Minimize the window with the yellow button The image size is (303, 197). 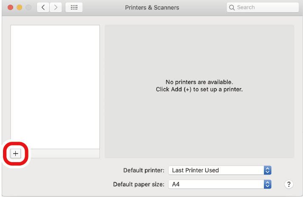(20, 8)
